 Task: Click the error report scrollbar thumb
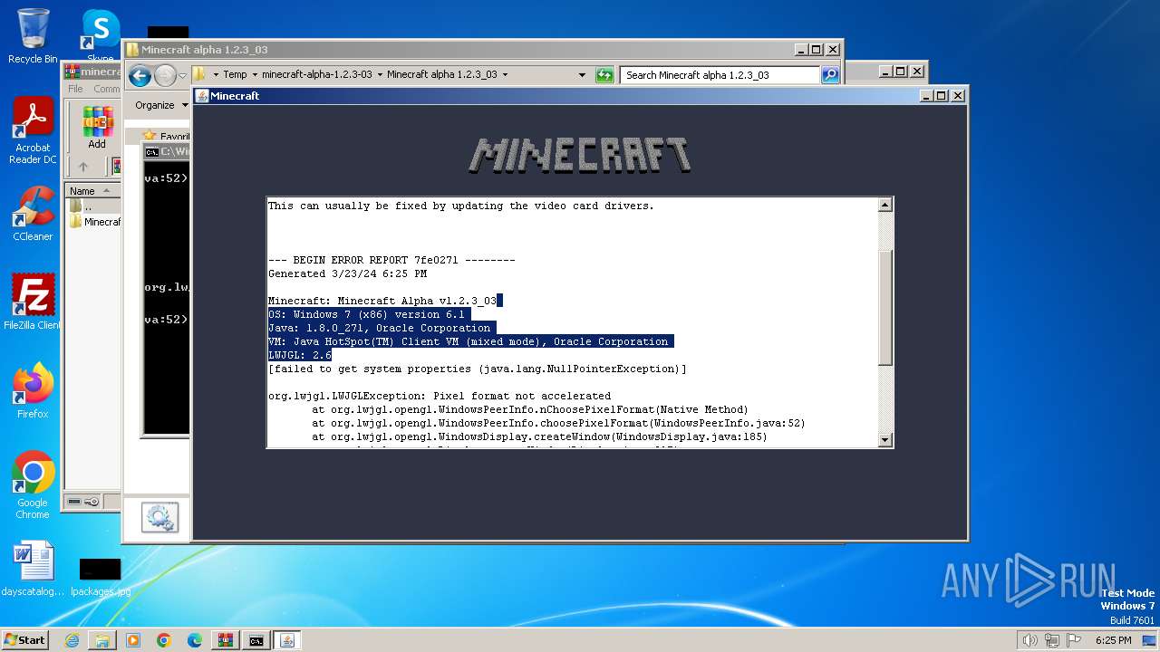coord(885,308)
